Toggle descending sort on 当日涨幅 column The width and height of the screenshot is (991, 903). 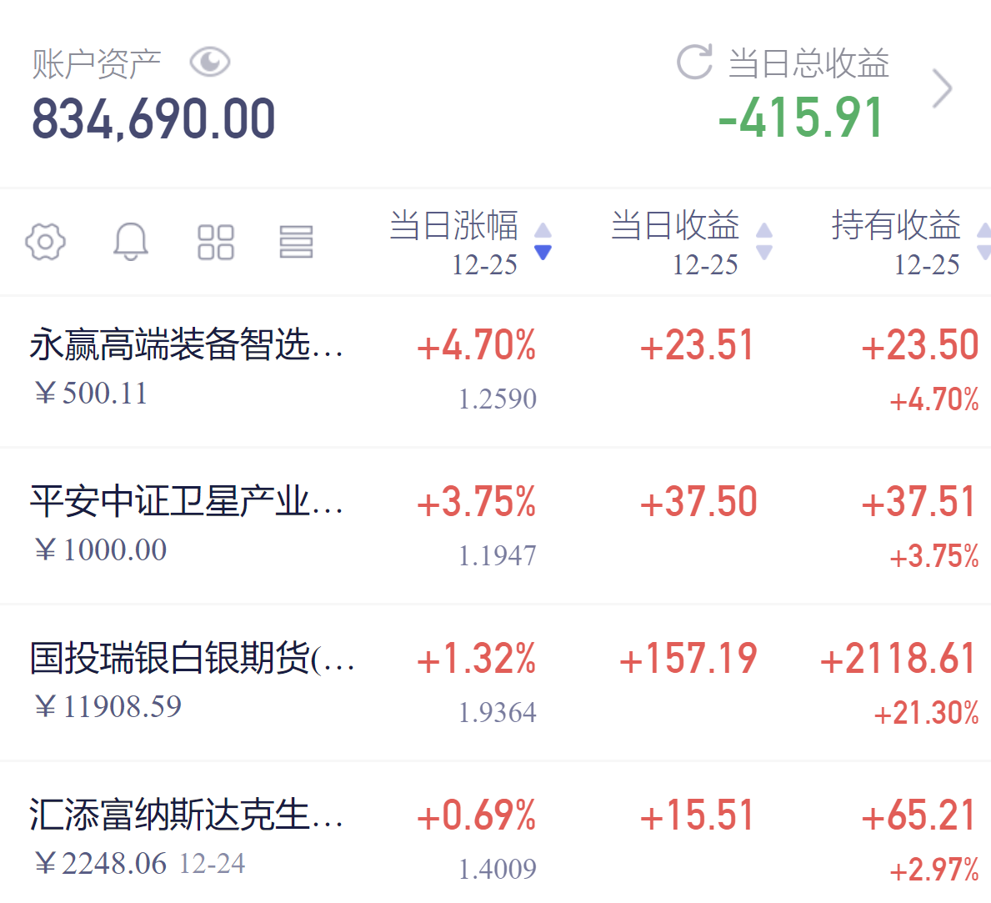(x=542, y=254)
